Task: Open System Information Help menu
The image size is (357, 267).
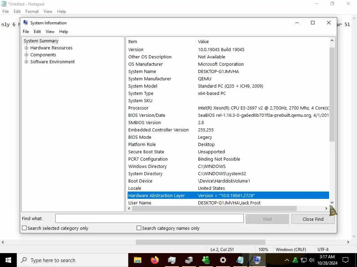Action: (x=63, y=32)
